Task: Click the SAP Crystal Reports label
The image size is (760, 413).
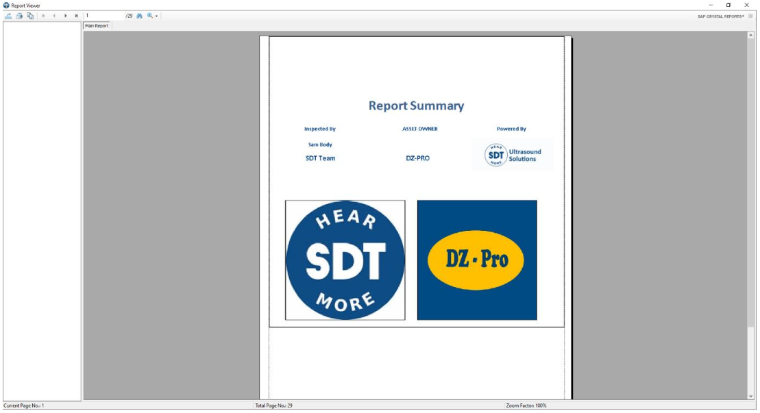Action: (x=720, y=16)
